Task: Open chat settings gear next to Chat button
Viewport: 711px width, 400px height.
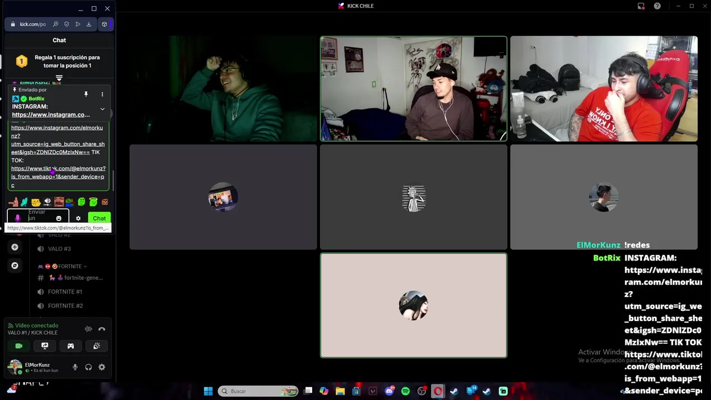Action: click(78, 218)
